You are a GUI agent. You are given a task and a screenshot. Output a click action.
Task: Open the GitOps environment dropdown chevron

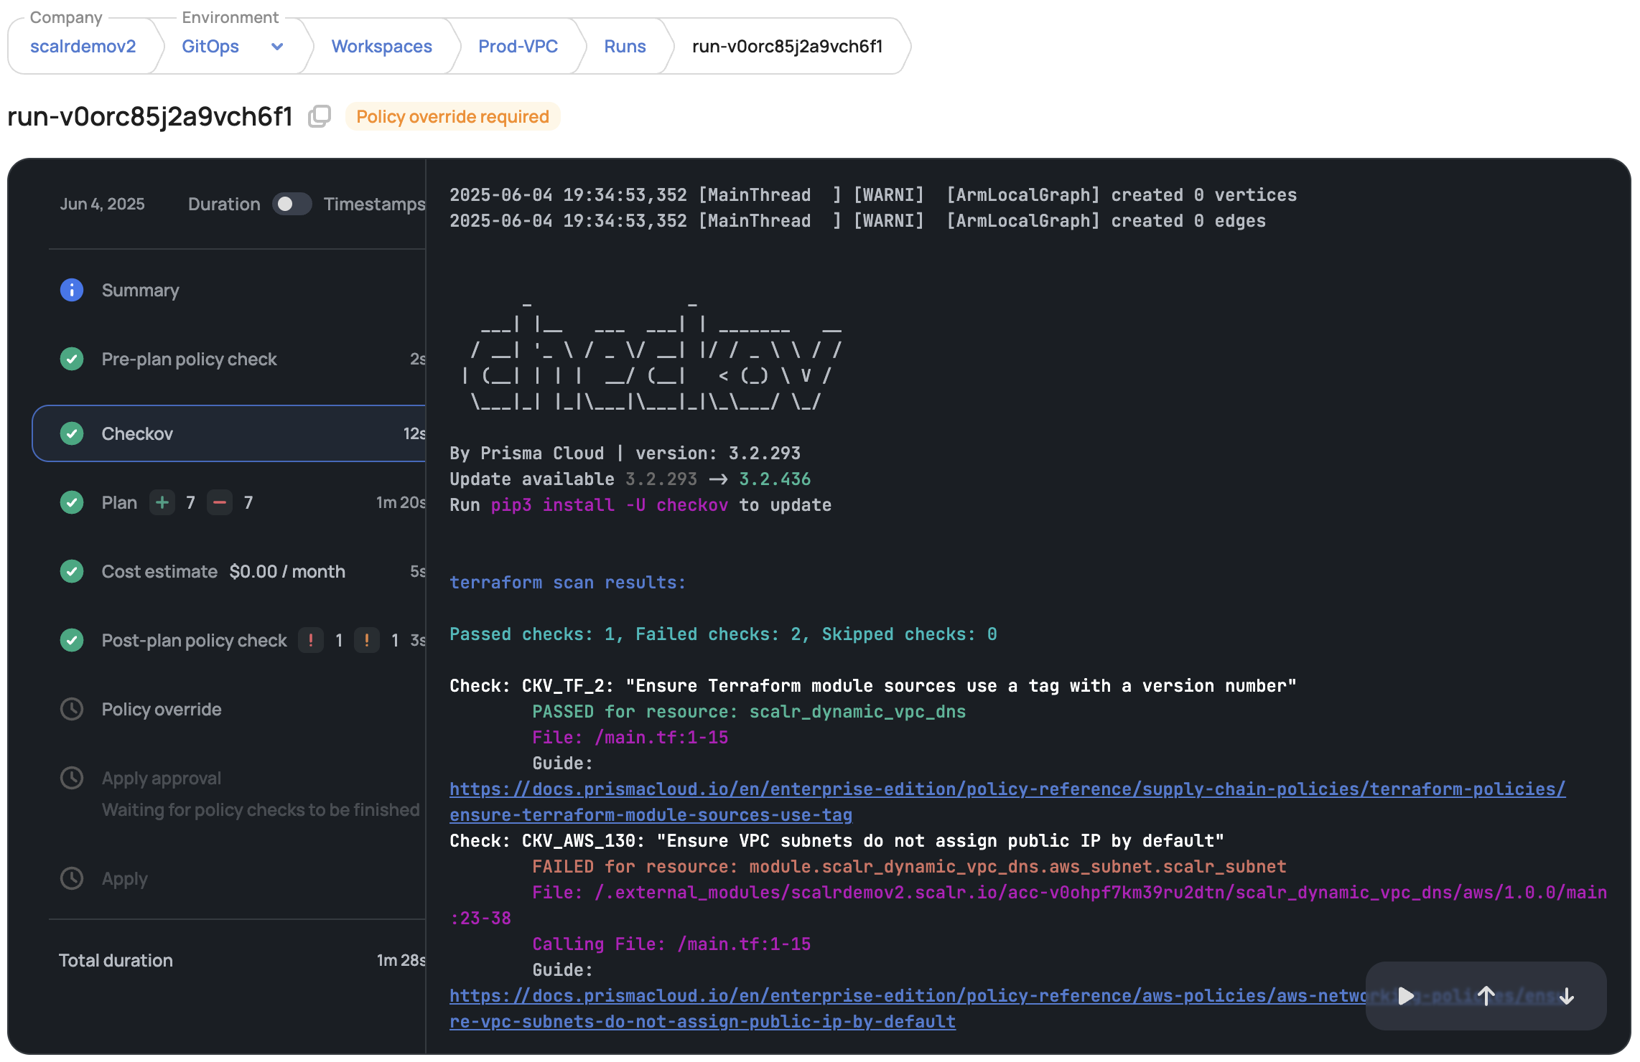(277, 47)
